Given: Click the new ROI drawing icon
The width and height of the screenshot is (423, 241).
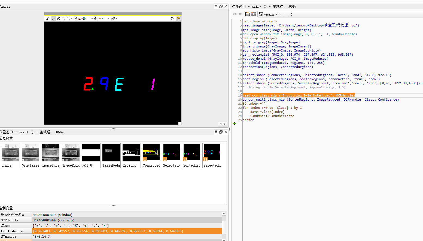Looking at the screenshot, I should click(x=113, y=19).
